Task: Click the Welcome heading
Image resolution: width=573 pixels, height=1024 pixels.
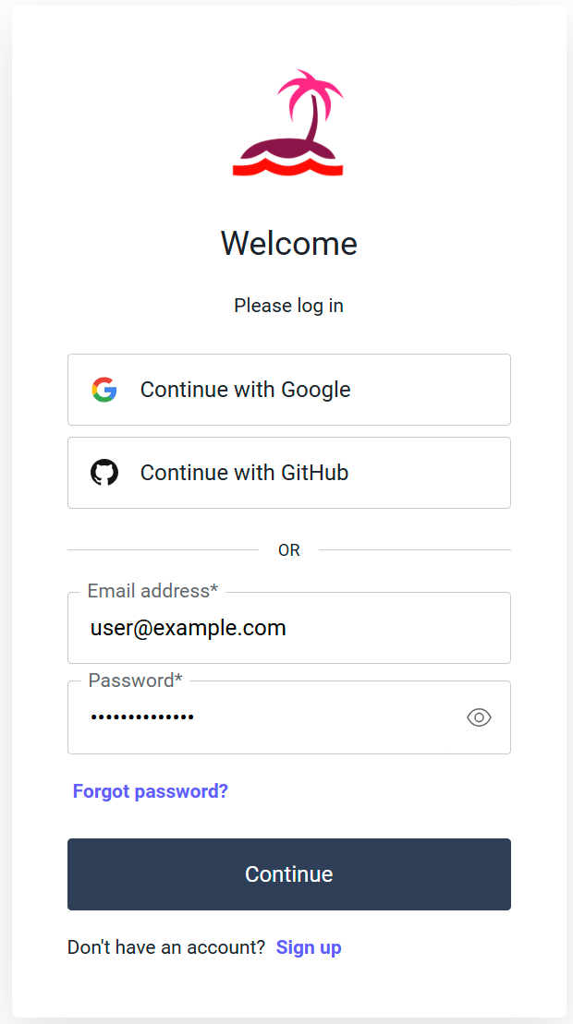Action: [288, 244]
